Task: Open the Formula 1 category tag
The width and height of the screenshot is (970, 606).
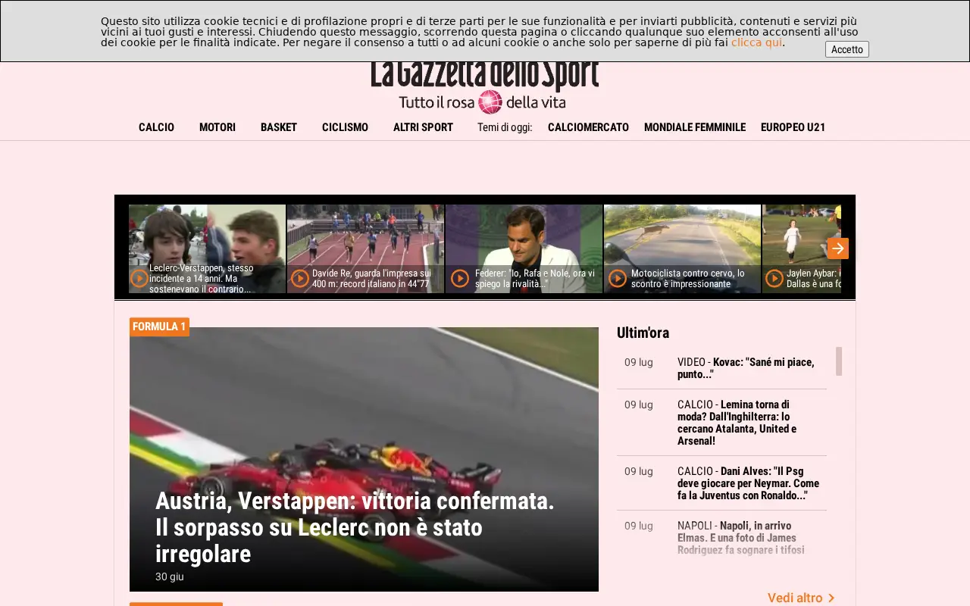Action: 159,326
